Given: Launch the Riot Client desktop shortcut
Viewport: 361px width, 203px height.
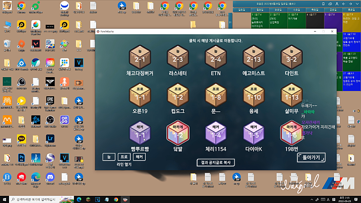Looking at the screenshot, I should (21, 179).
